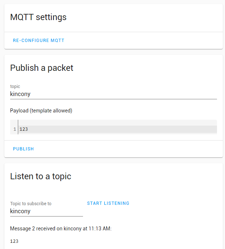Click the small topic label above kincony

15,87
